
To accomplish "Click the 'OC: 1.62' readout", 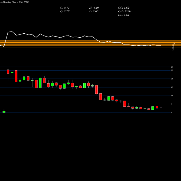I will (x=124, y=8).
